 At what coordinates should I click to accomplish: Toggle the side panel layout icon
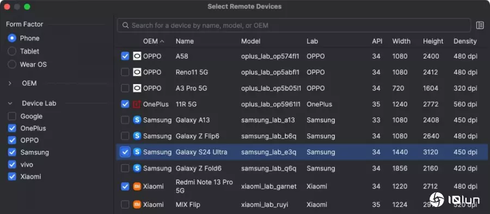click(x=480, y=26)
